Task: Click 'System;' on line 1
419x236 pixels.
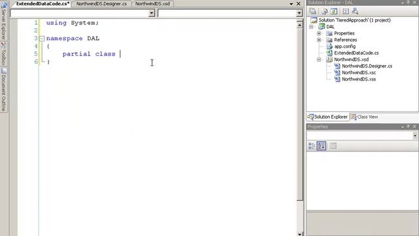Action: coord(84,23)
